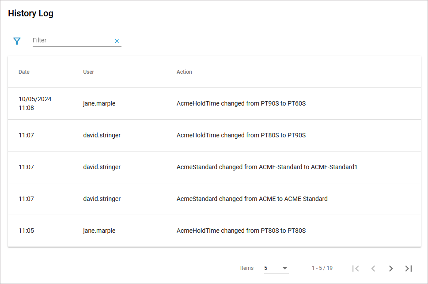Clear the filter with the X icon
This screenshot has width=428, height=284.
(x=117, y=41)
